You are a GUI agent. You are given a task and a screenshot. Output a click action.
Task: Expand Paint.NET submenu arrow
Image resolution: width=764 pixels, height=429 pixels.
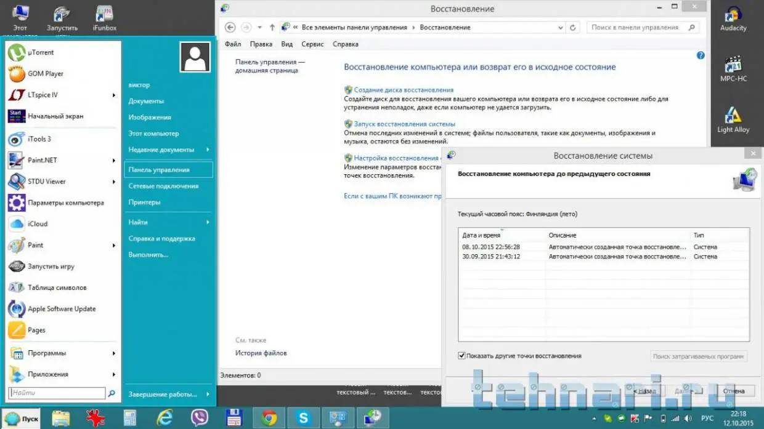click(114, 161)
